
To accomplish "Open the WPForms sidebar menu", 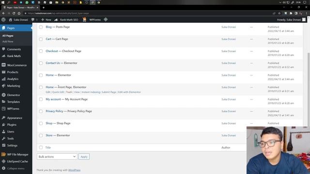I will [x=13, y=109].
